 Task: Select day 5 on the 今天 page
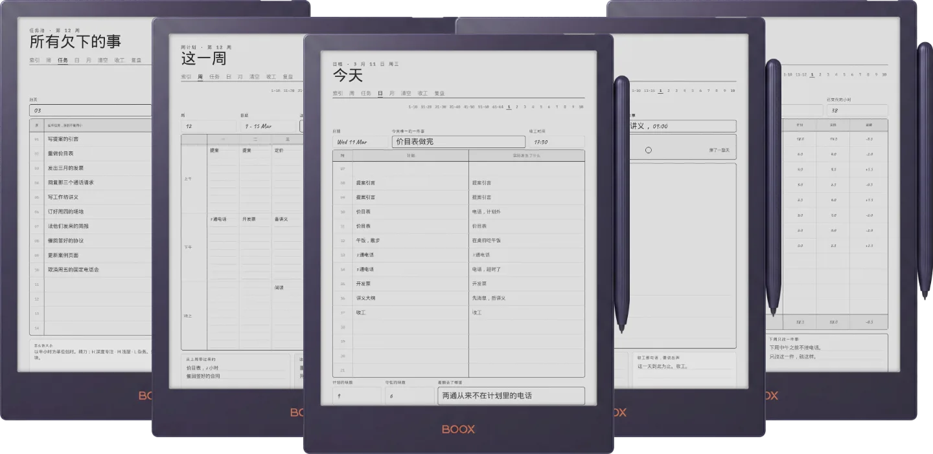pyautogui.click(x=540, y=107)
